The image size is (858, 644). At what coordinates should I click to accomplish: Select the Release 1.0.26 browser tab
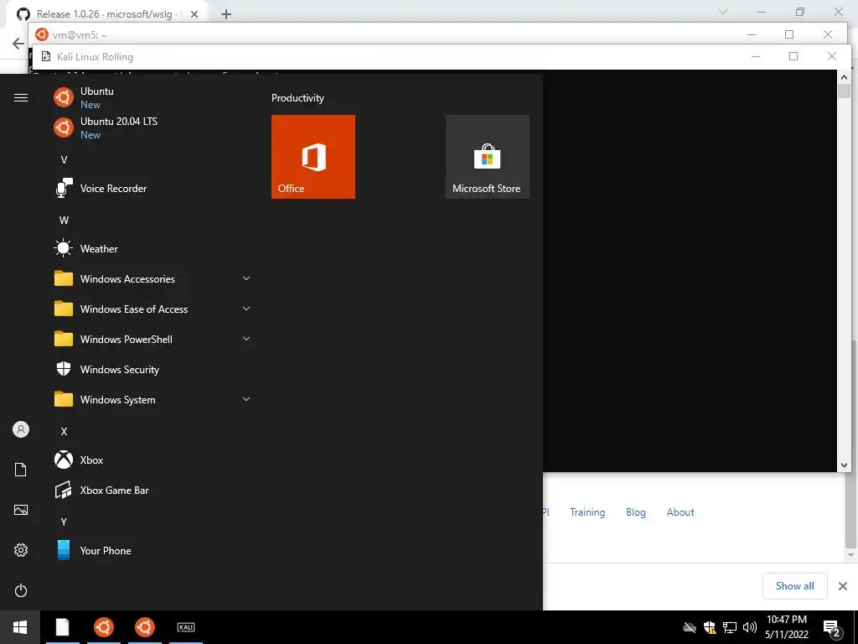(108, 14)
